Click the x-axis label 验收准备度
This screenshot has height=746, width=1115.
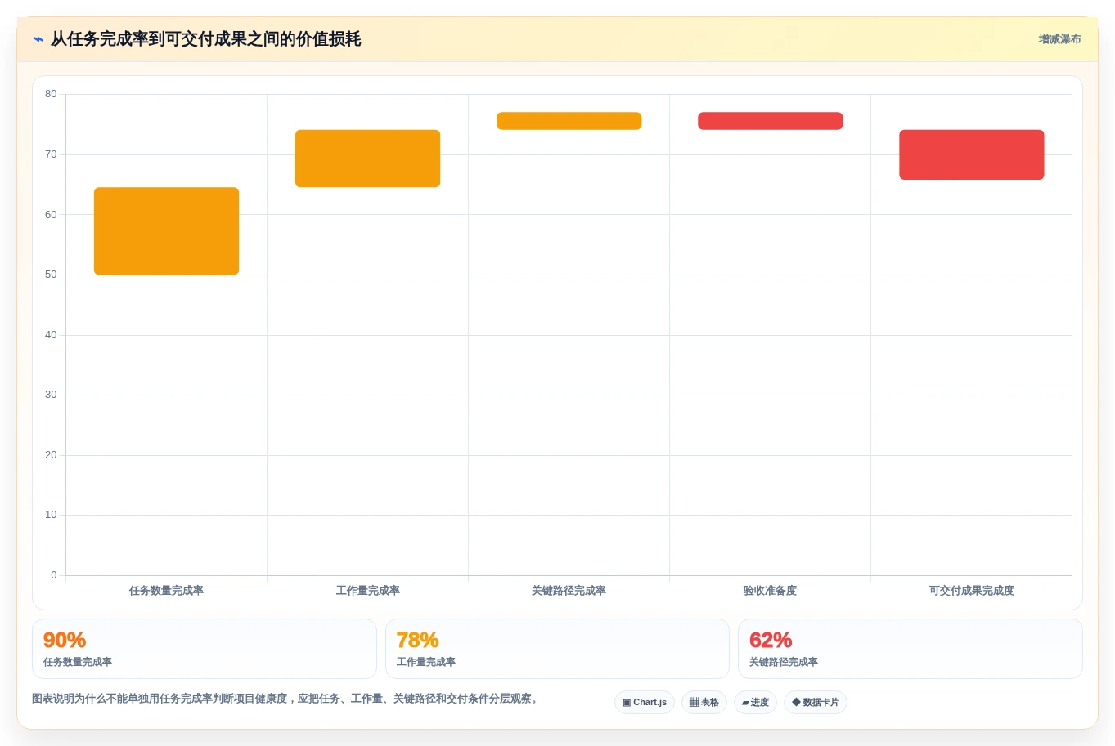tap(770, 591)
